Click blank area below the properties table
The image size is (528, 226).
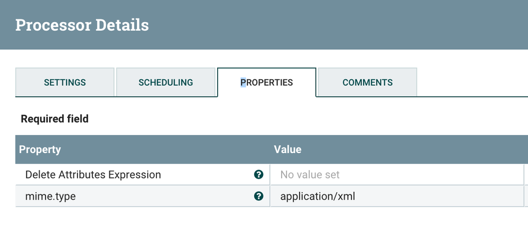tap(264, 216)
